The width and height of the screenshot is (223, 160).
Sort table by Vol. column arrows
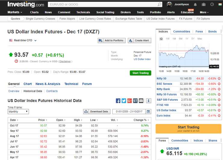pyautogui.click(x=117, y=120)
